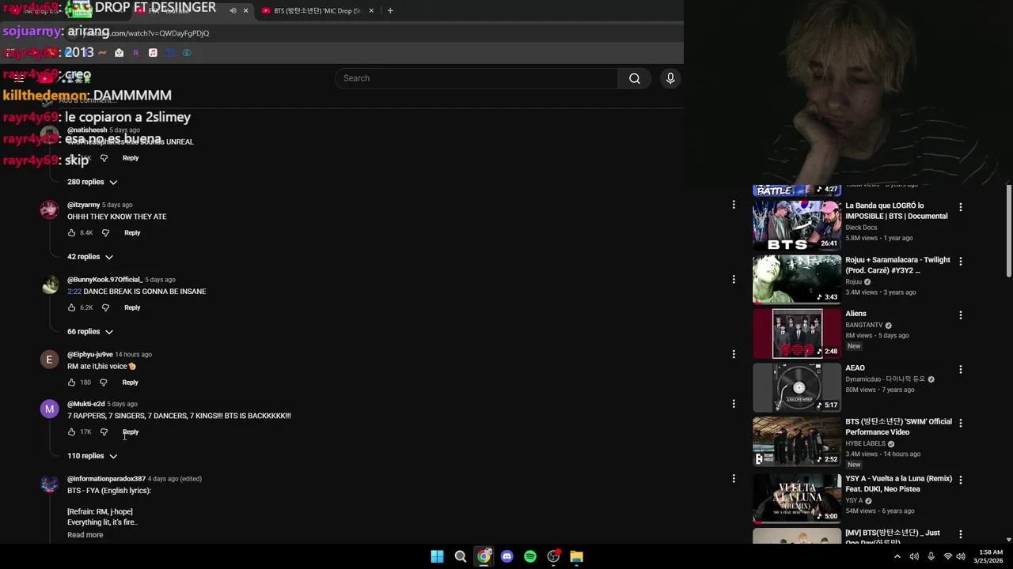Open a new browser tab
Viewport: 1013px width, 569px height.
pos(390,11)
